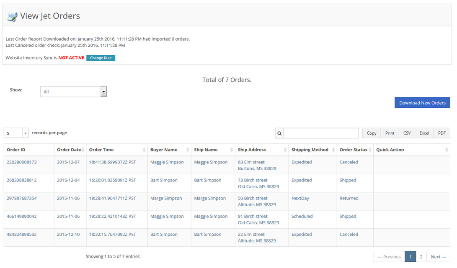Screen dimensions: 457x268
Task: Click order date 2015-12-04
Action: pyautogui.click(x=68, y=180)
